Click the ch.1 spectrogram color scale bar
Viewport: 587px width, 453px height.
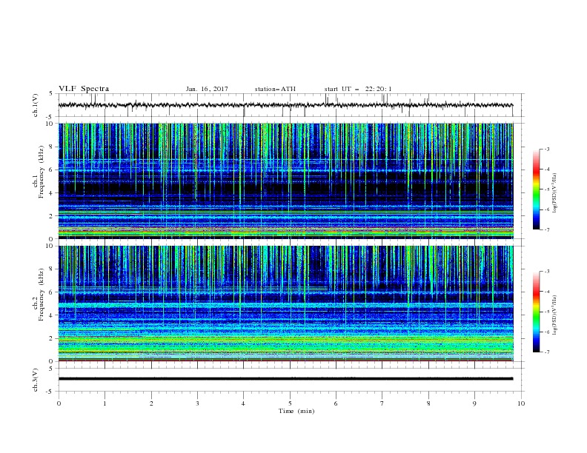537,189
